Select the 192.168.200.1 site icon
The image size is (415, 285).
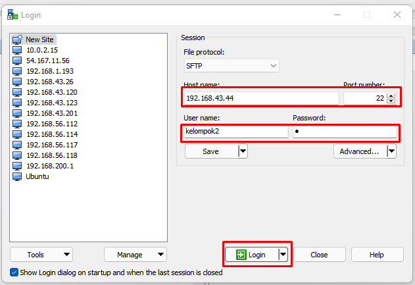tap(17, 166)
